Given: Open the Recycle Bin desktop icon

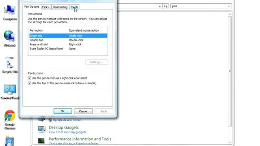Looking at the screenshot, I should click(10, 65).
